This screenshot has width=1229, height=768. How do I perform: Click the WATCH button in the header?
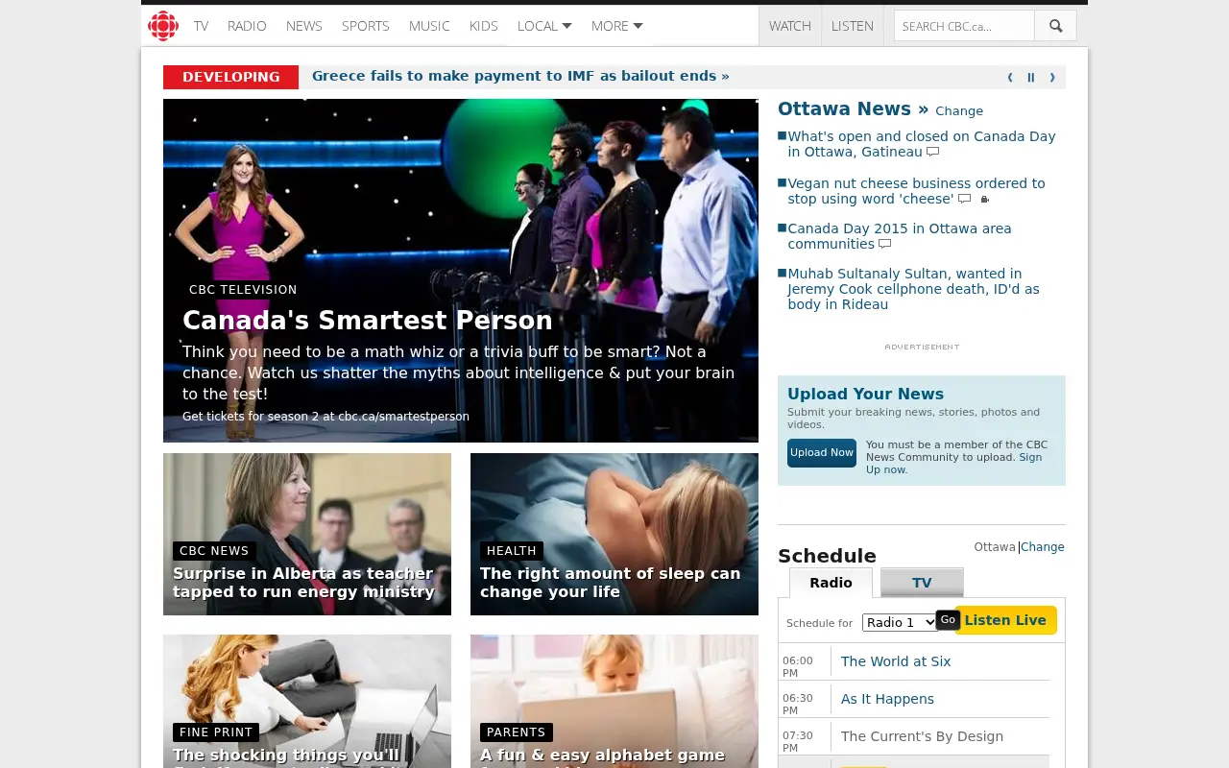790,26
